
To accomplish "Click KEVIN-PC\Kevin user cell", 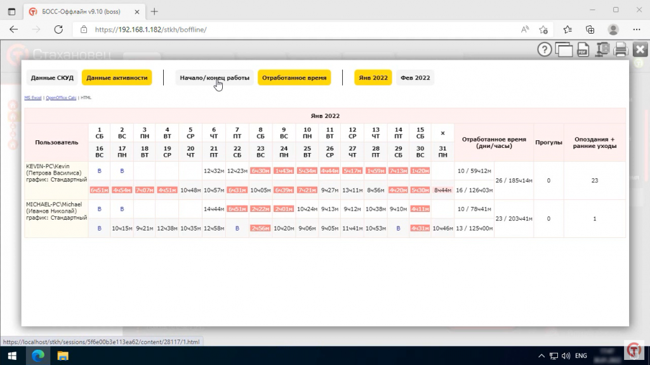I will (56, 180).
